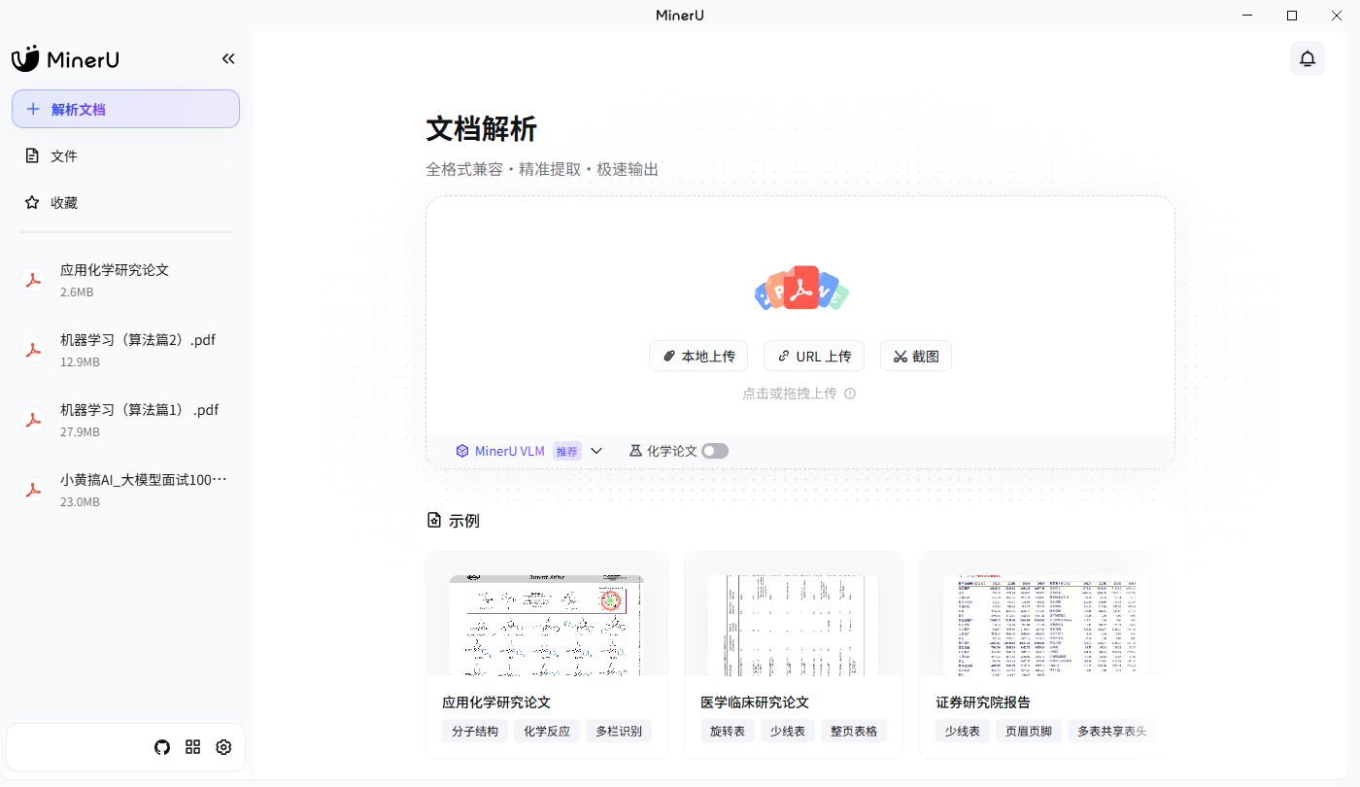Select 解析文档 in the sidebar

pyautogui.click(x=125, y=109)
